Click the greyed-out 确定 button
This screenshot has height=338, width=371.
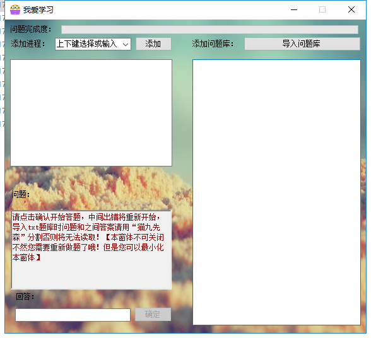click(153, 314)
